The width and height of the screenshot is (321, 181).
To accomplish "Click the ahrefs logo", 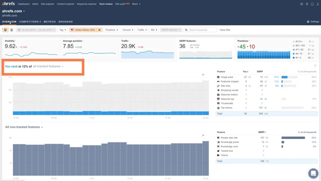I will 8,4.
